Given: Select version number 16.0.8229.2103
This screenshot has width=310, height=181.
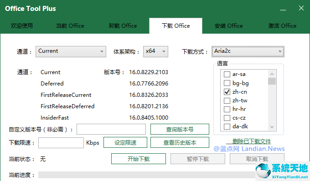Looking at the screenshot, I should [x=149, y=72].
